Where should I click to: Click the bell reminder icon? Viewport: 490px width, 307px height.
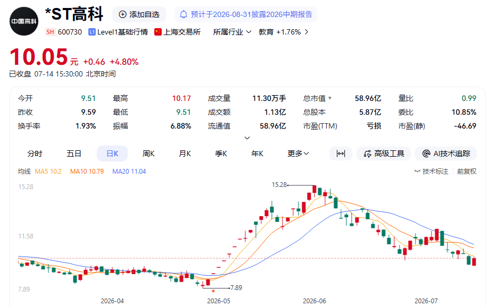point(184,14)
